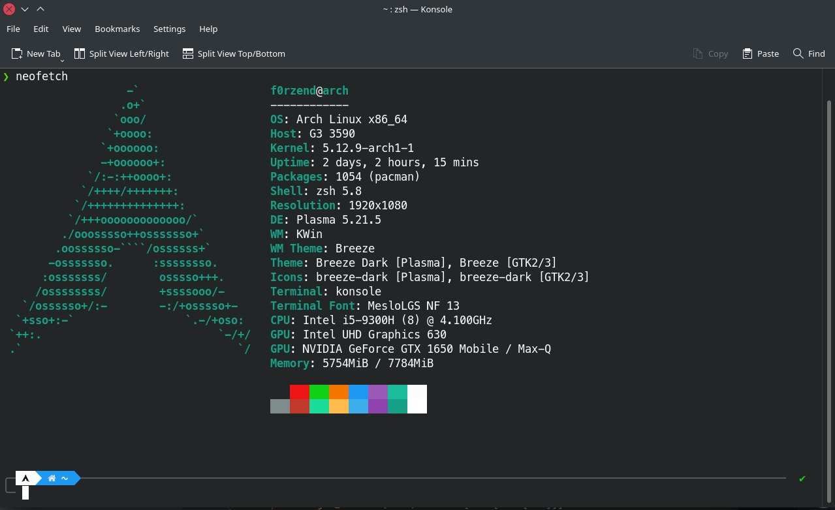Screen dimensions: 835x510
Task: Click the 'Resolution: 1920x1080' line
Action: [339, 205]
